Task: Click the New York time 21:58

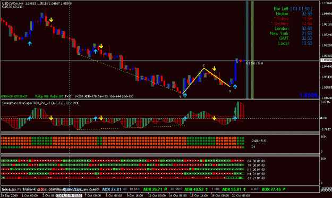Action: coord(307,34)
